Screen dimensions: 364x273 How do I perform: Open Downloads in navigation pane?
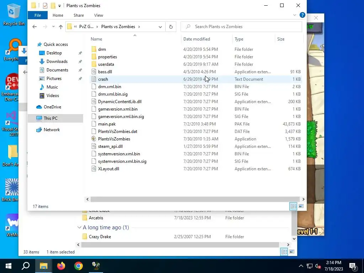57,61
